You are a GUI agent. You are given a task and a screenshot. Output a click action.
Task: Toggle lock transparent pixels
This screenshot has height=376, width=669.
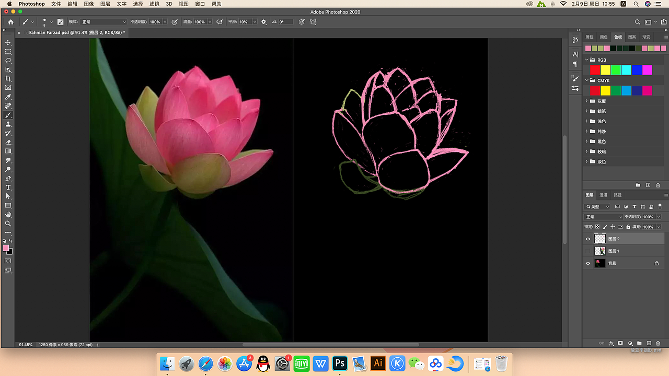pyautogui.click(x=597, y=227)
